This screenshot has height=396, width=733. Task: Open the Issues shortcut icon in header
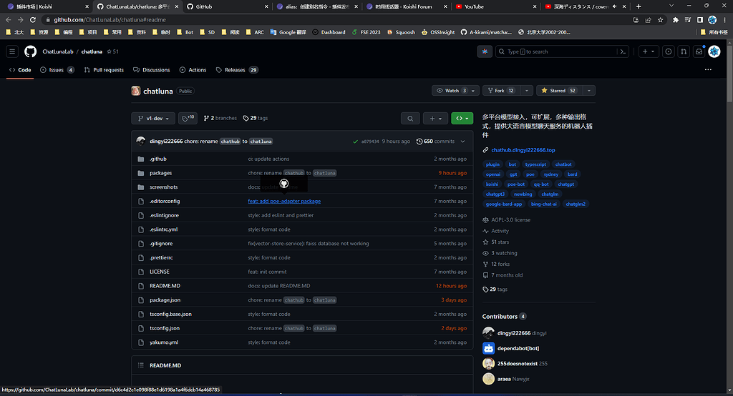point(668,51)
